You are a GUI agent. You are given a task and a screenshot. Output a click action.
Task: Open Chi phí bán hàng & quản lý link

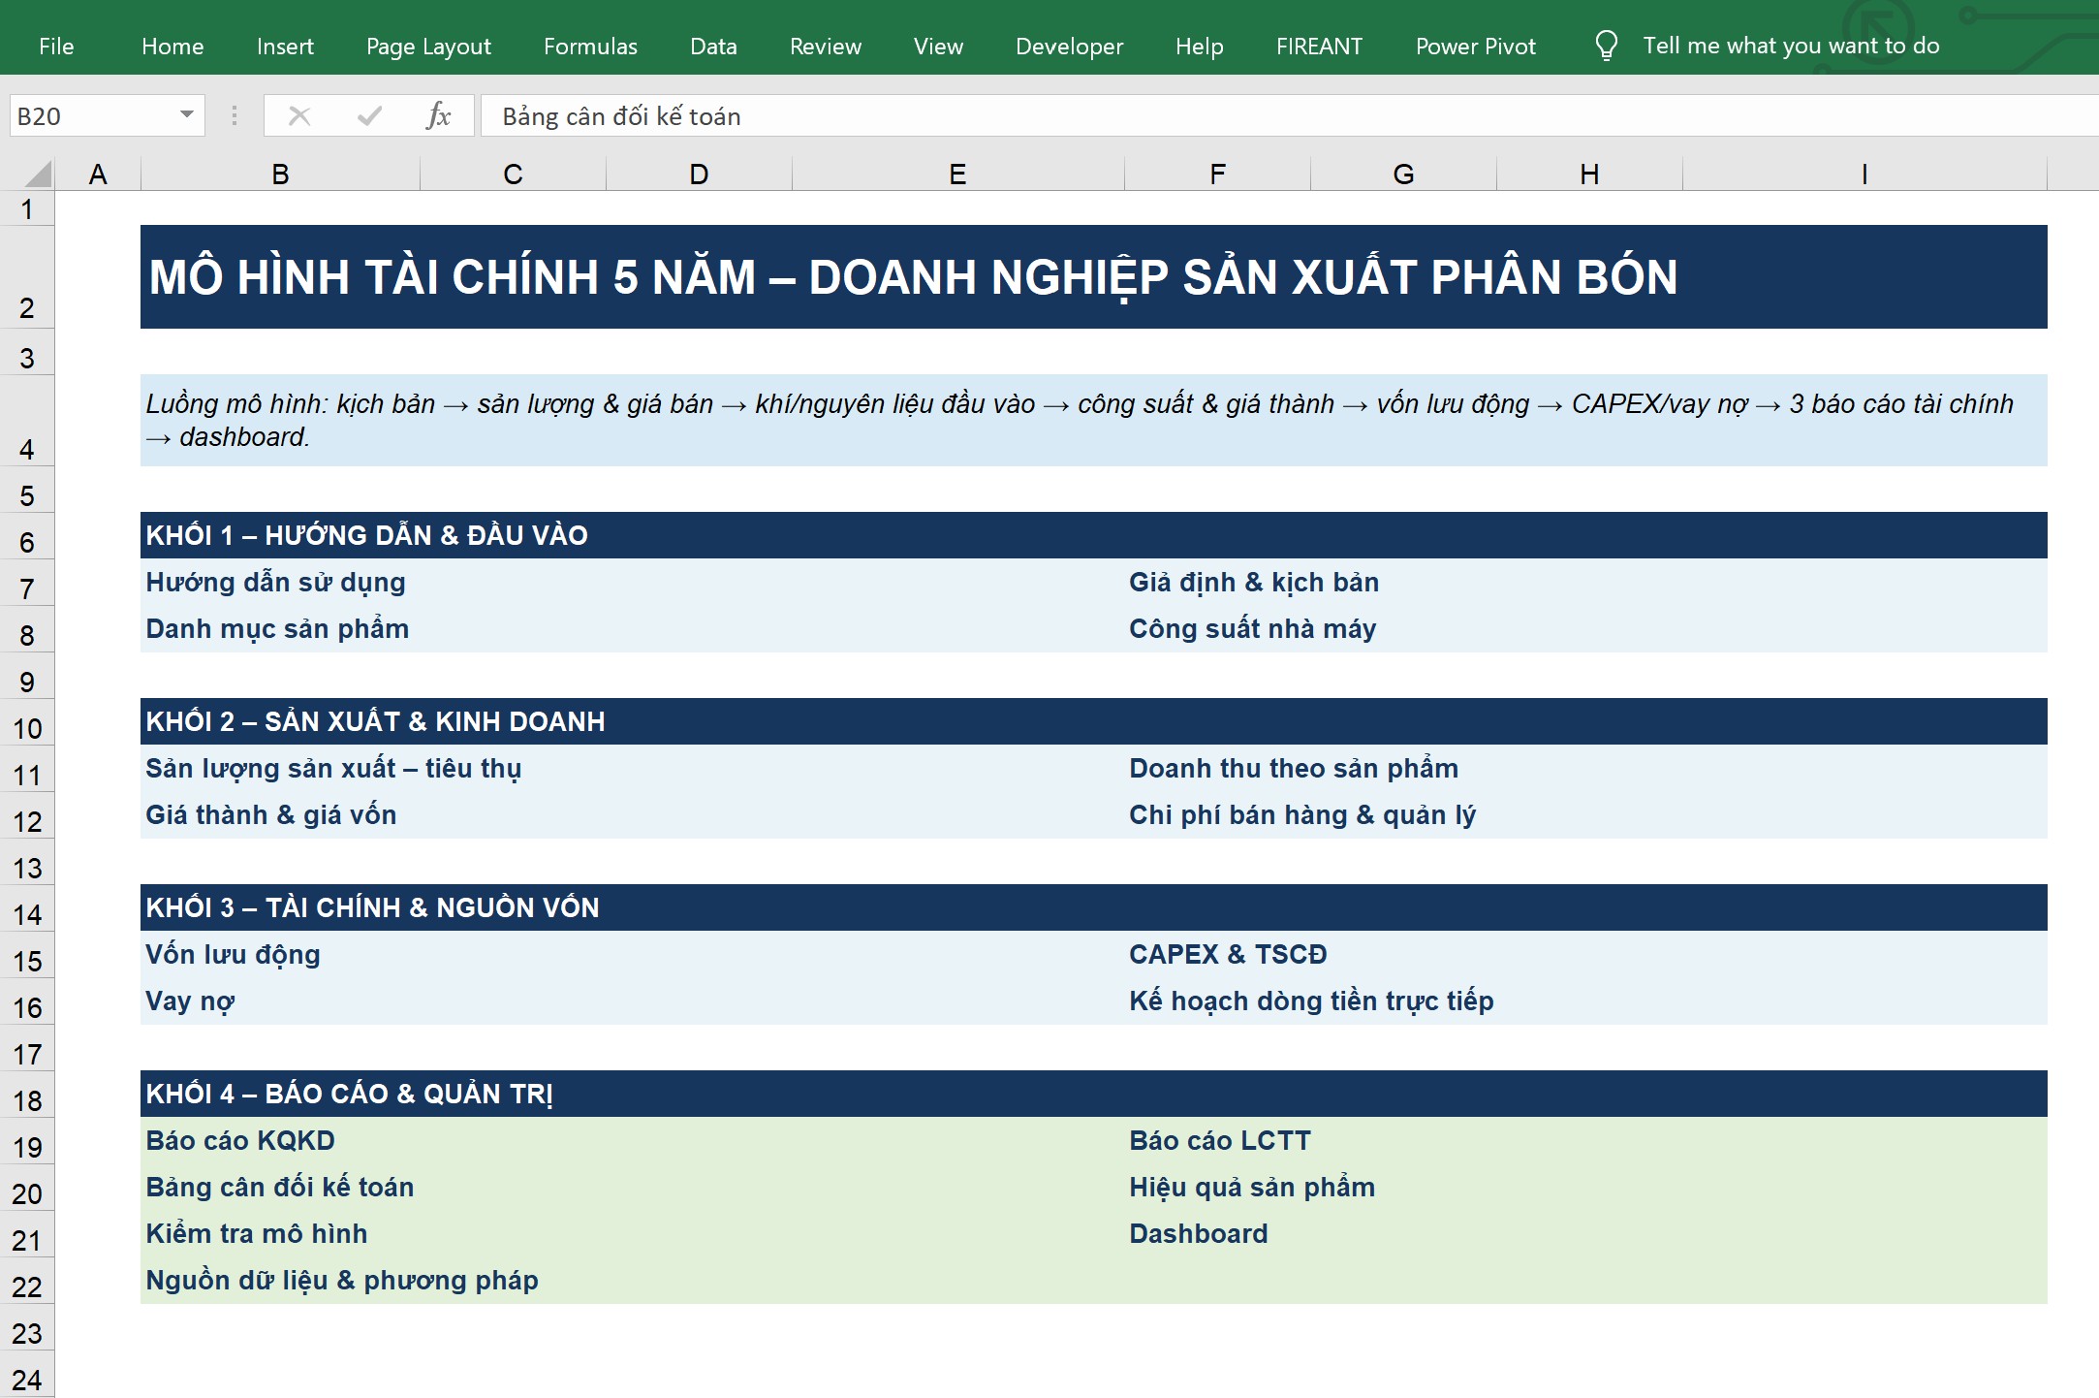pos(1301,815)
